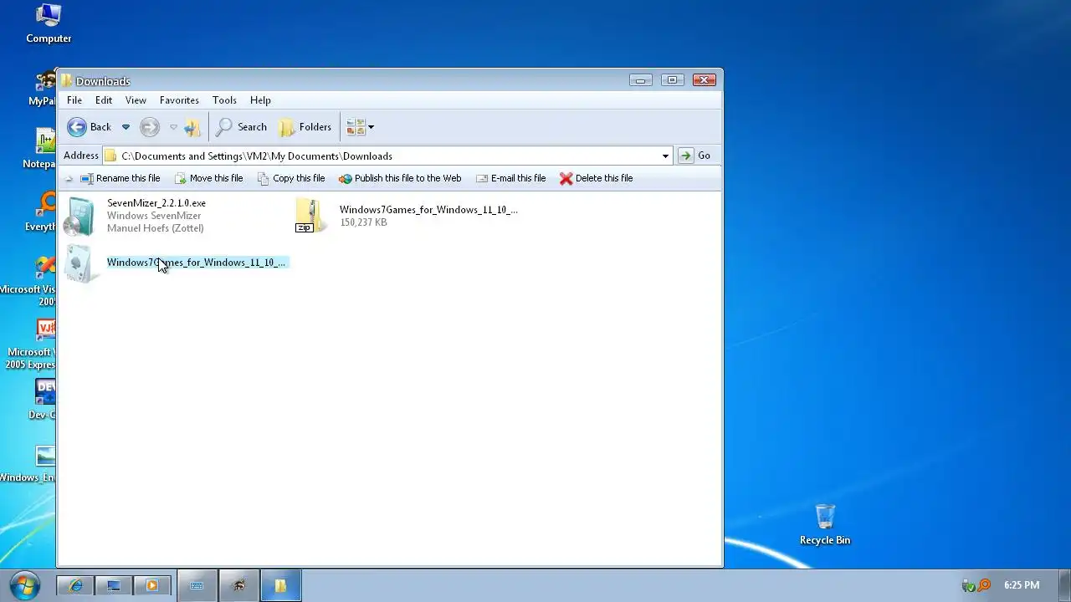Click the Show Desktop quick launch icon

coord(114,586)
